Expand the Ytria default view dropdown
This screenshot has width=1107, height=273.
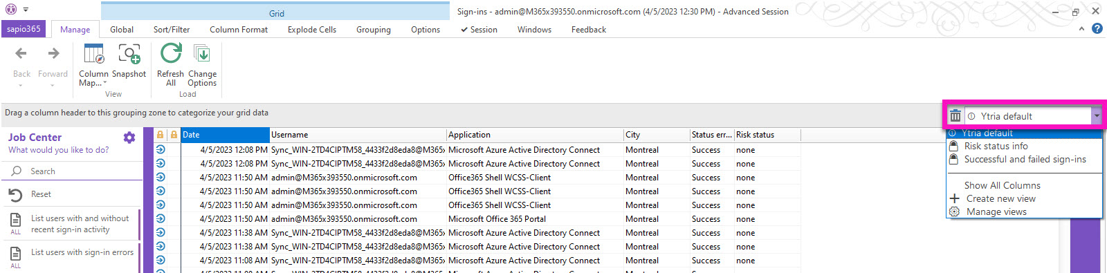(x=1097, y=116)
